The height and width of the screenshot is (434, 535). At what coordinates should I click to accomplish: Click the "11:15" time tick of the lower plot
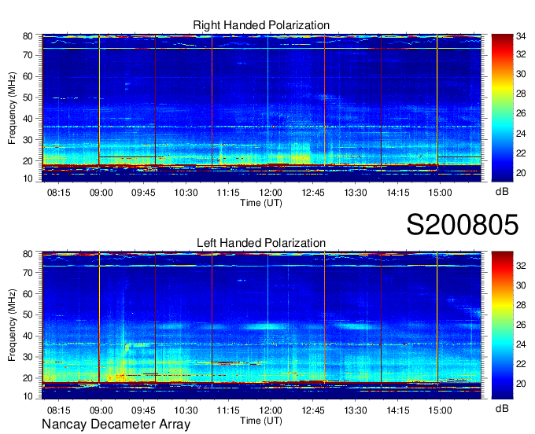point(228,410)
